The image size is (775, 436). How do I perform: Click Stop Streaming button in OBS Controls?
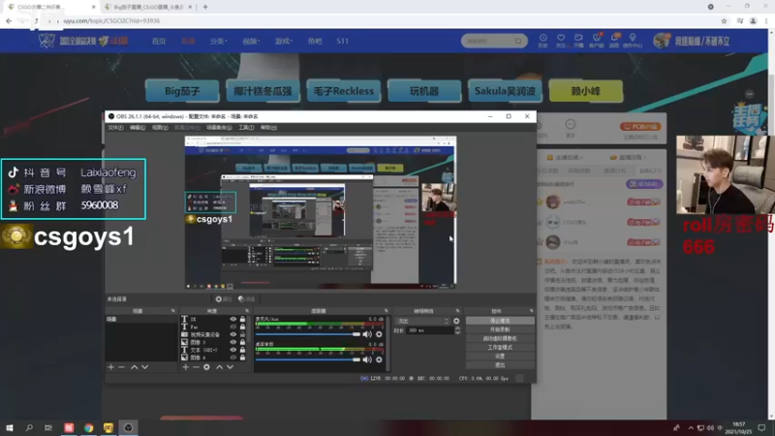coord(500,321)
